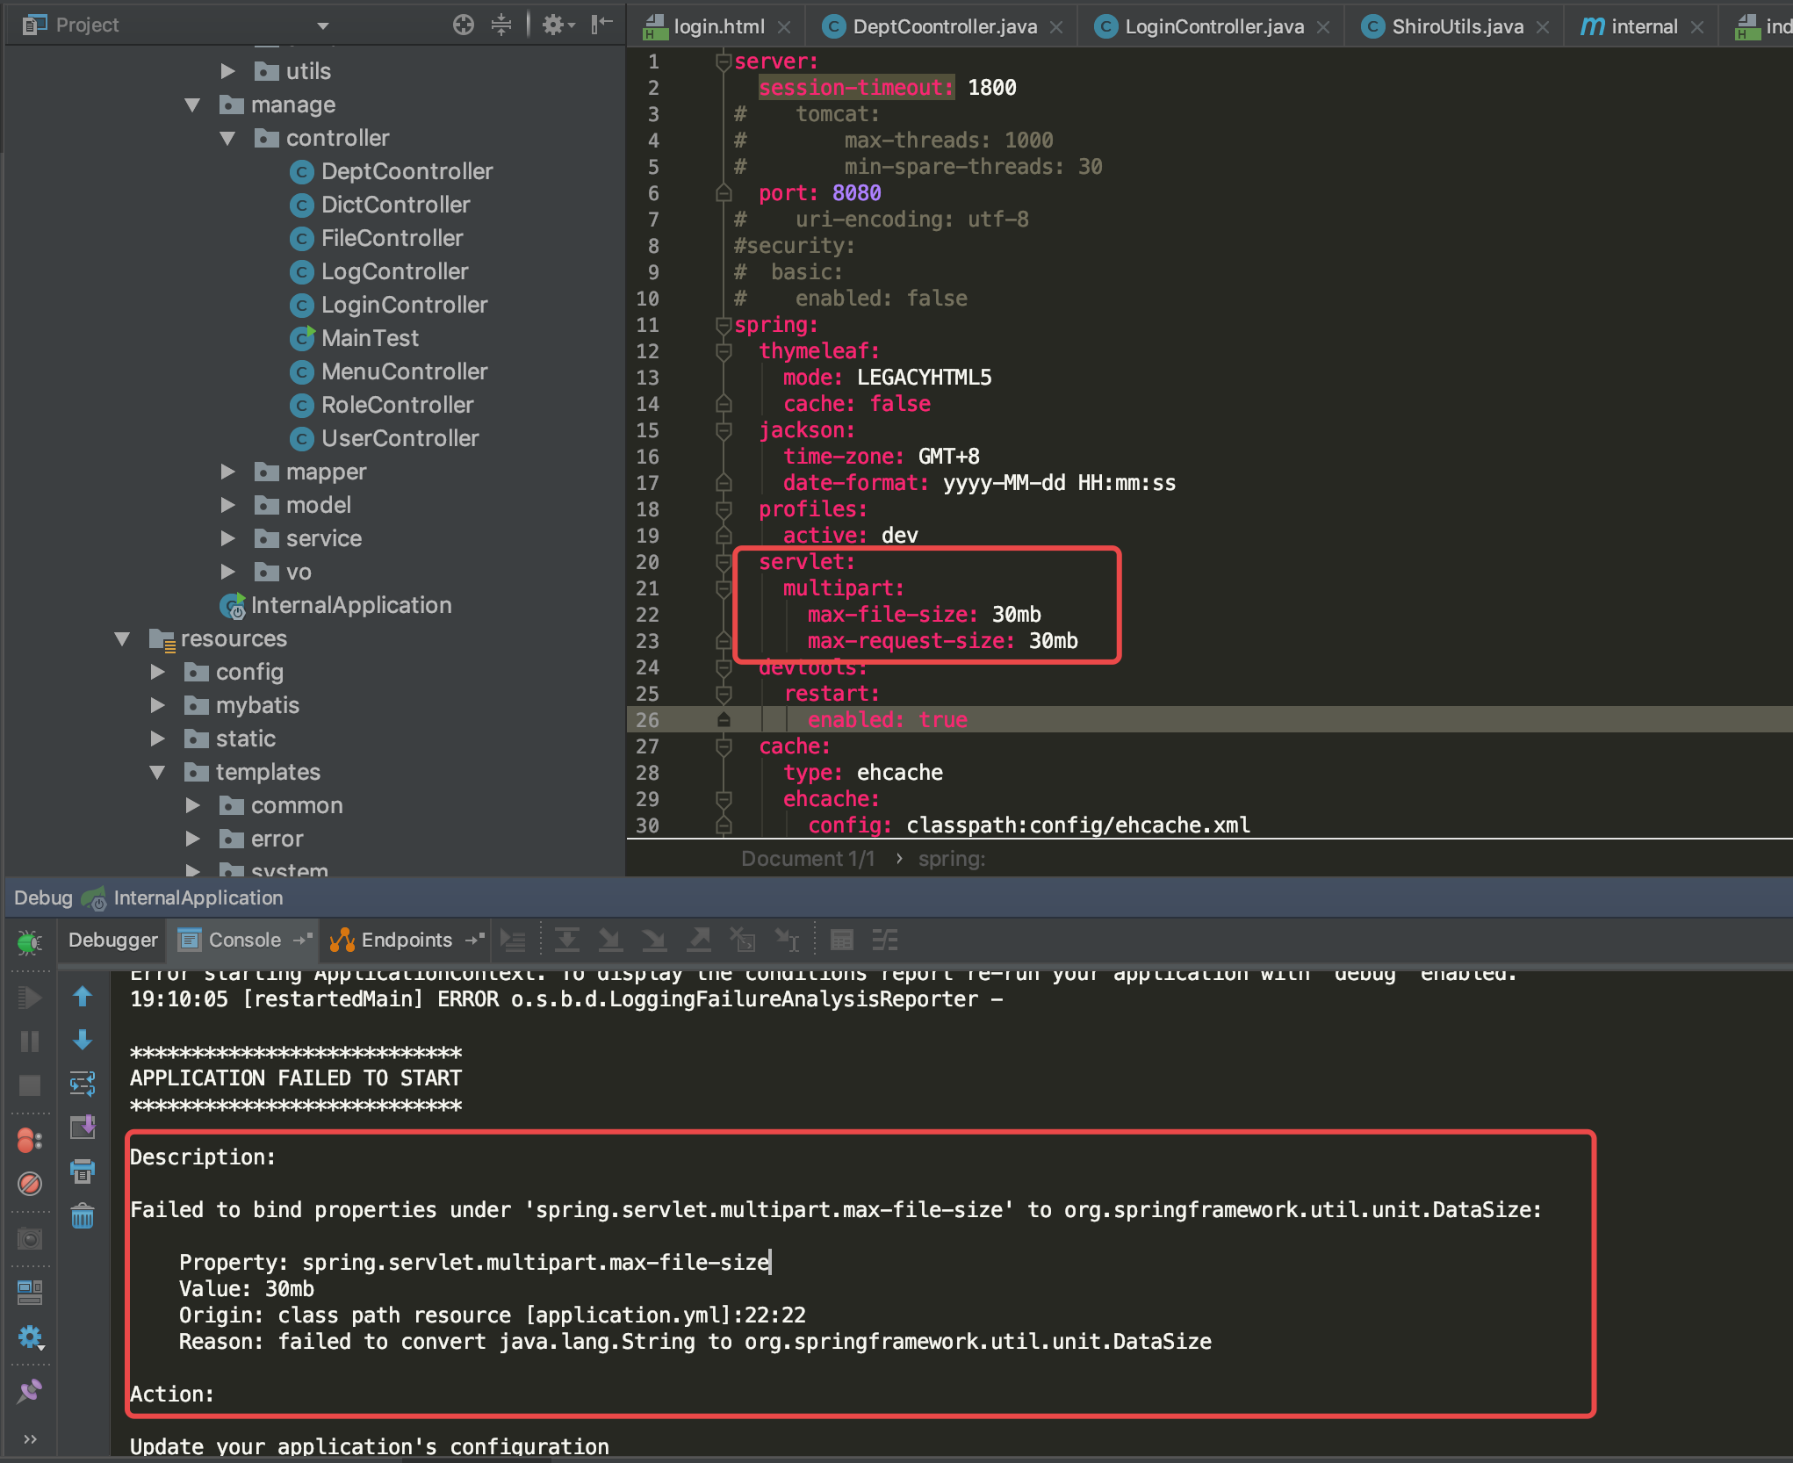Mute all breakpoints
This screenshot has width=1793, height=1463.
pos(31,1184)
